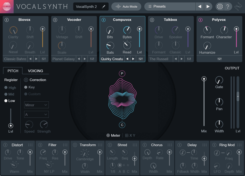Toggle the Talkbox module power
The width and height of the screenshot is (245, 176).
point(152,20)
